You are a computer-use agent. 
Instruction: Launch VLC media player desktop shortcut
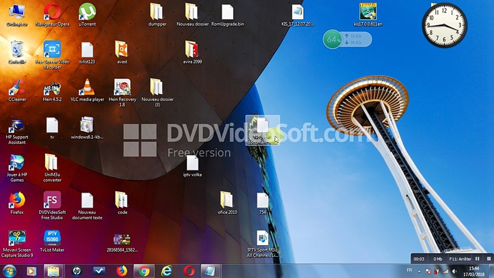[87, 90]
